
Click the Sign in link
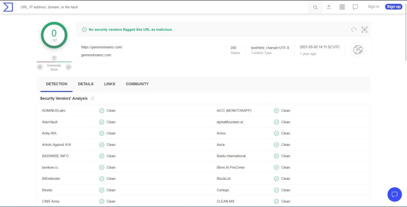tap(373, 7)
